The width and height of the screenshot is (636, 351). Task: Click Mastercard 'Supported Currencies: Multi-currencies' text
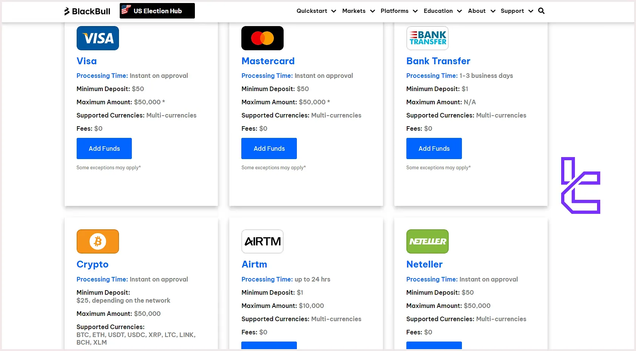301,115
